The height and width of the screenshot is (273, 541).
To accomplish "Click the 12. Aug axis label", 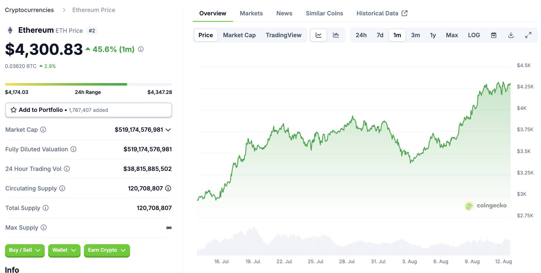I will [x=503, y=262].
